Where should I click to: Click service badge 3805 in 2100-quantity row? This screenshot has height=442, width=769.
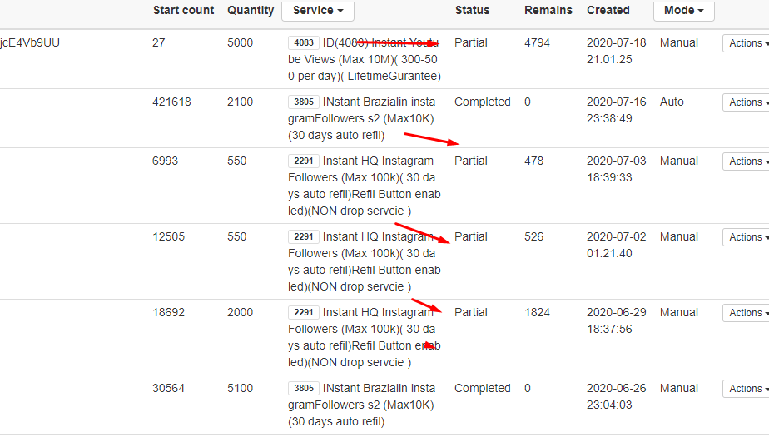point(304,102)
